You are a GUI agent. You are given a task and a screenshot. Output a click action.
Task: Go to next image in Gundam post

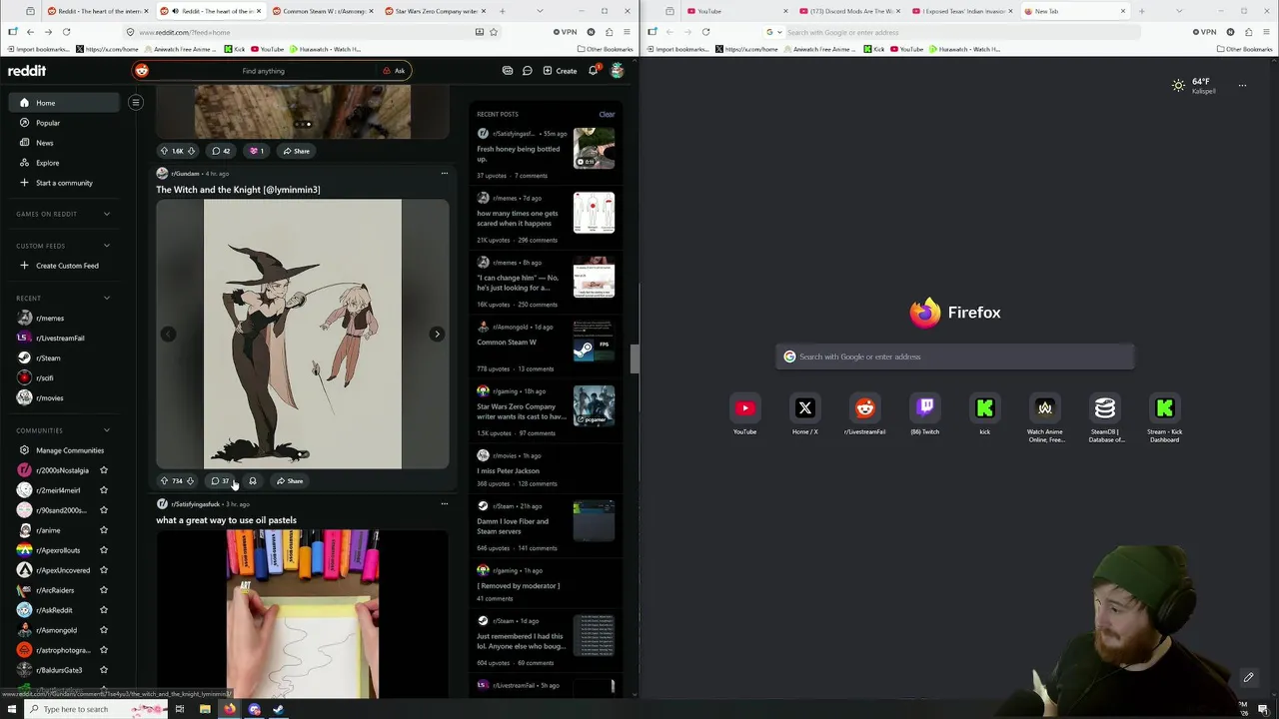coord(437,335)
